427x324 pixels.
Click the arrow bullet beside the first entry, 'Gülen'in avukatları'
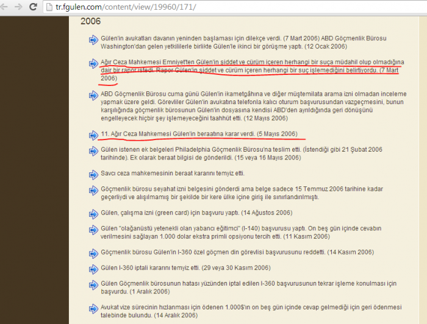tap(93, 40)
